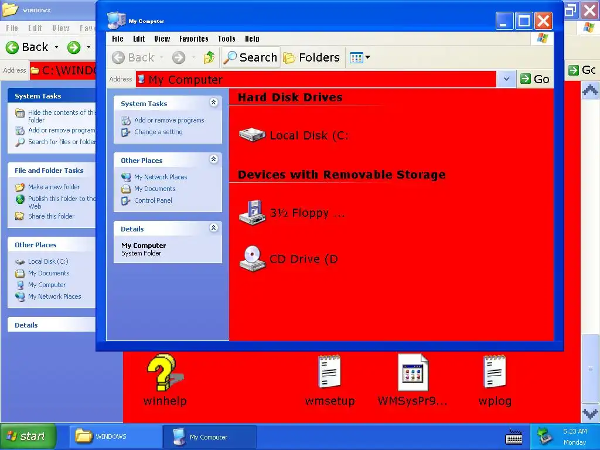This screenshot has height=450, width=600.
Task: Select the wplog file icon
Action: click(x=495, y=371)
